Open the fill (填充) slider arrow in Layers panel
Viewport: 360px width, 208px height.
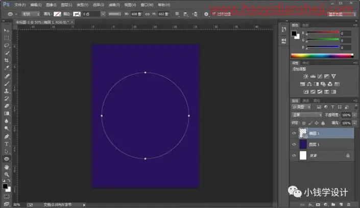pos(355,123)
